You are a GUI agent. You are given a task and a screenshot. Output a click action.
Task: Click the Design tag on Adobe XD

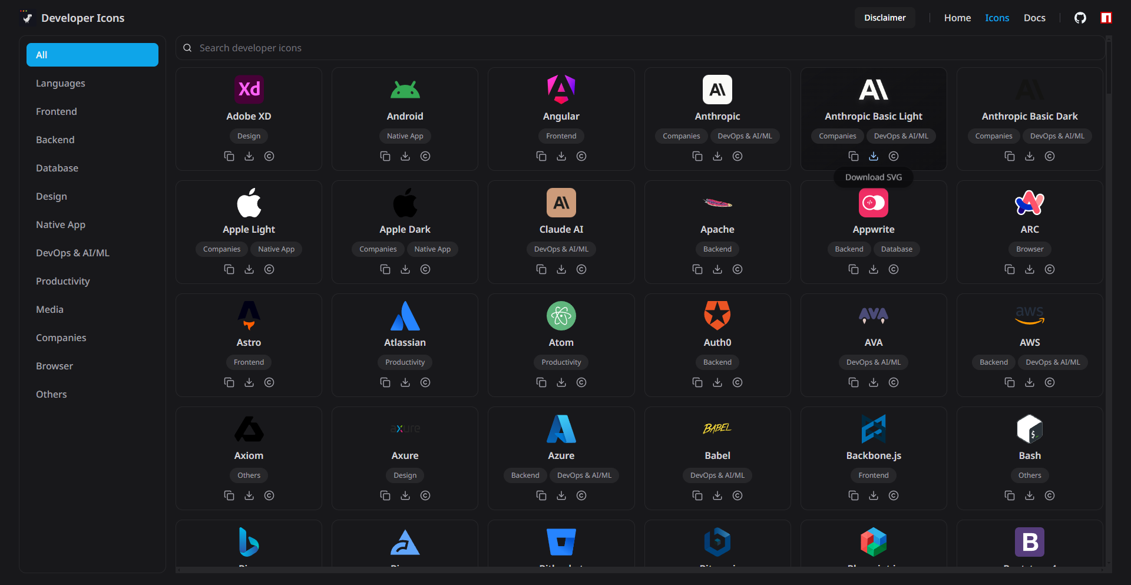[x=249, y=136]
